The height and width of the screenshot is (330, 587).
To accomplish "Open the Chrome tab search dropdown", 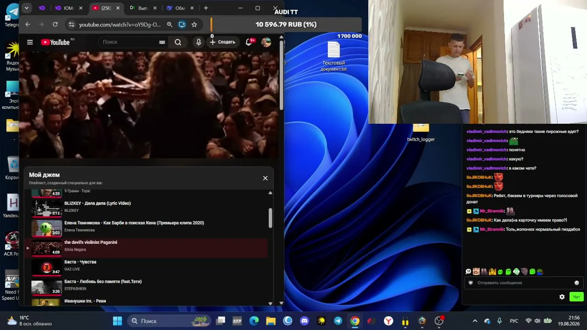I will coord(27,8).
